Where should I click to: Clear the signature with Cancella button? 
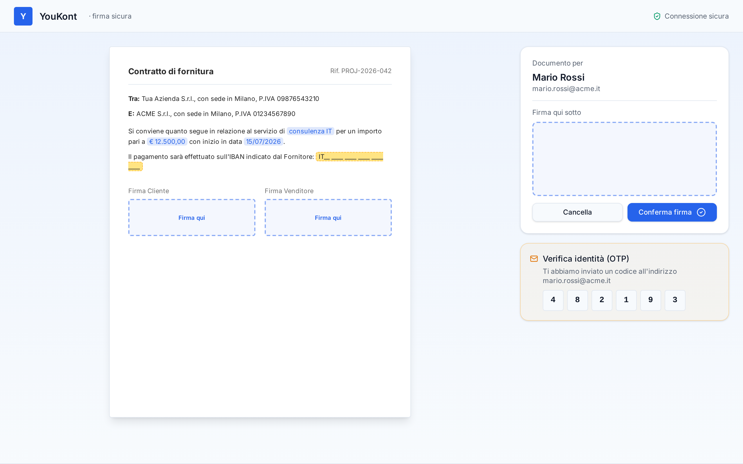pyautogui.click(x=577, y=212)
